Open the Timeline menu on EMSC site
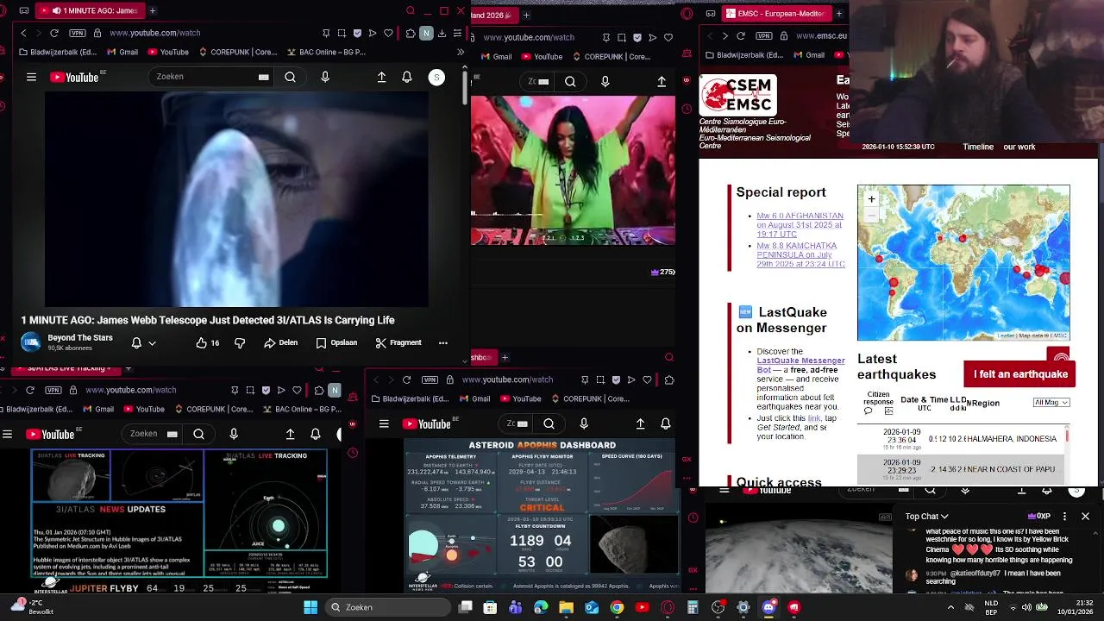 978,147
